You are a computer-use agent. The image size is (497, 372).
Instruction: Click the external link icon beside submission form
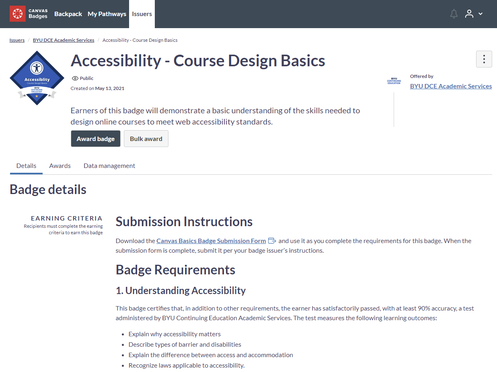[272, 241]
